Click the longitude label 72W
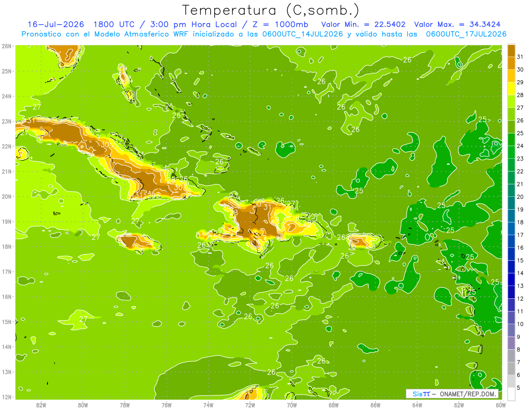This screenshot has height=411, width=532. point(250,405)
